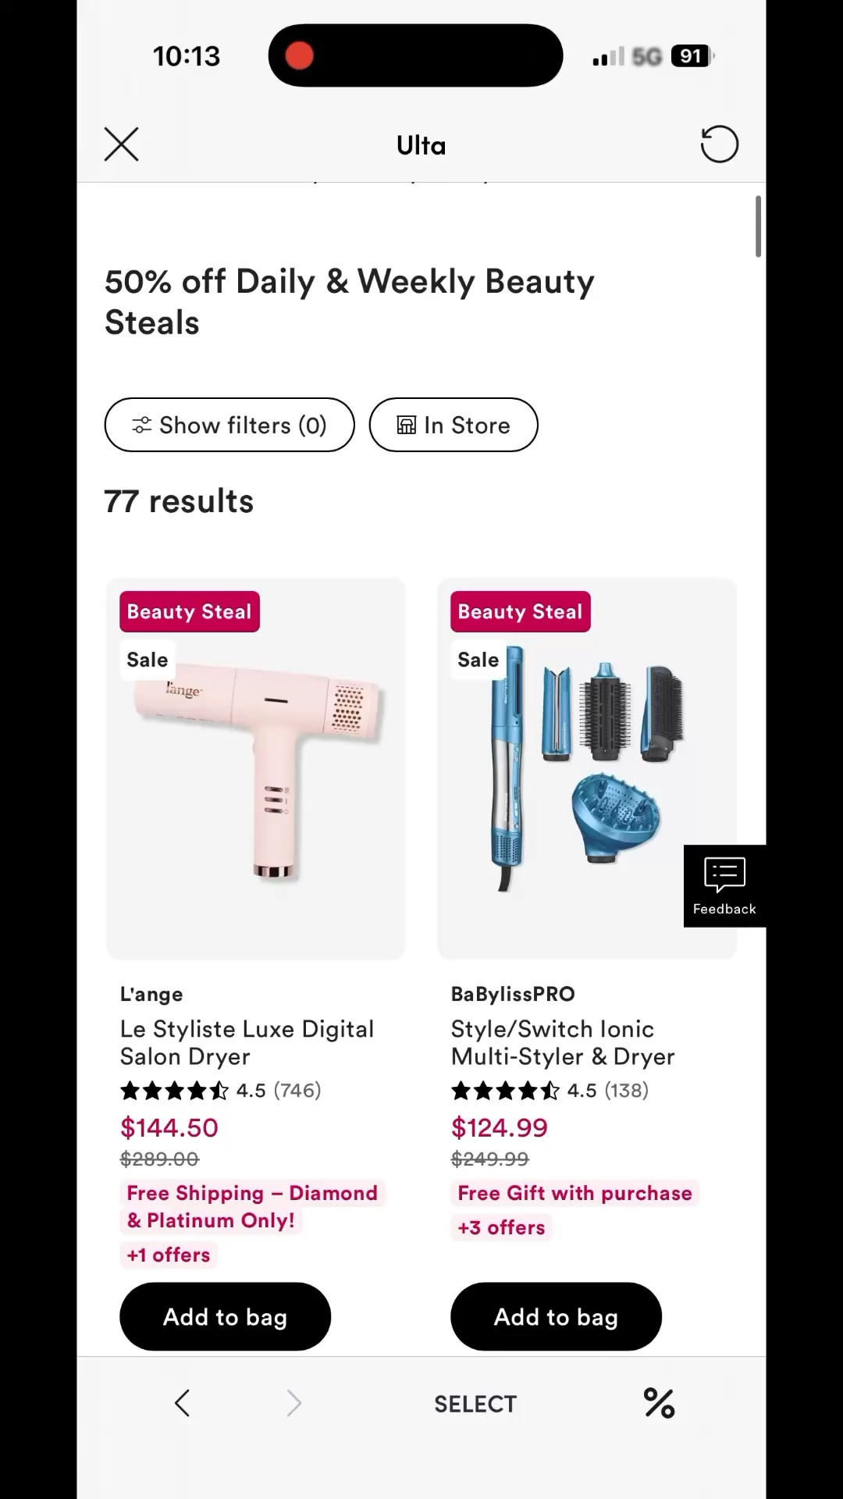Screen dimensions: 843x1499
Task: Expand +3 offers under the BaByliss styler
Action: coord(501,1227)
